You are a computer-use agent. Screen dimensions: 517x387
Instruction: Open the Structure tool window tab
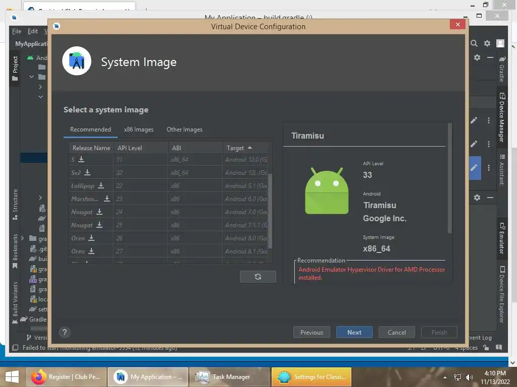click(x=15, y=204)
